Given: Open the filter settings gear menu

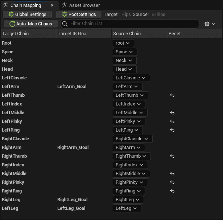Looking at the screenshot, I should click(210, 24).
